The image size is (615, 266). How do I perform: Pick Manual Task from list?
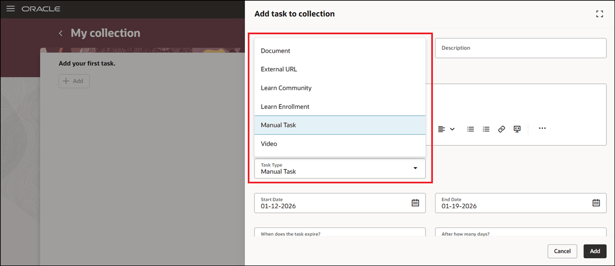[x=340, y=125]
